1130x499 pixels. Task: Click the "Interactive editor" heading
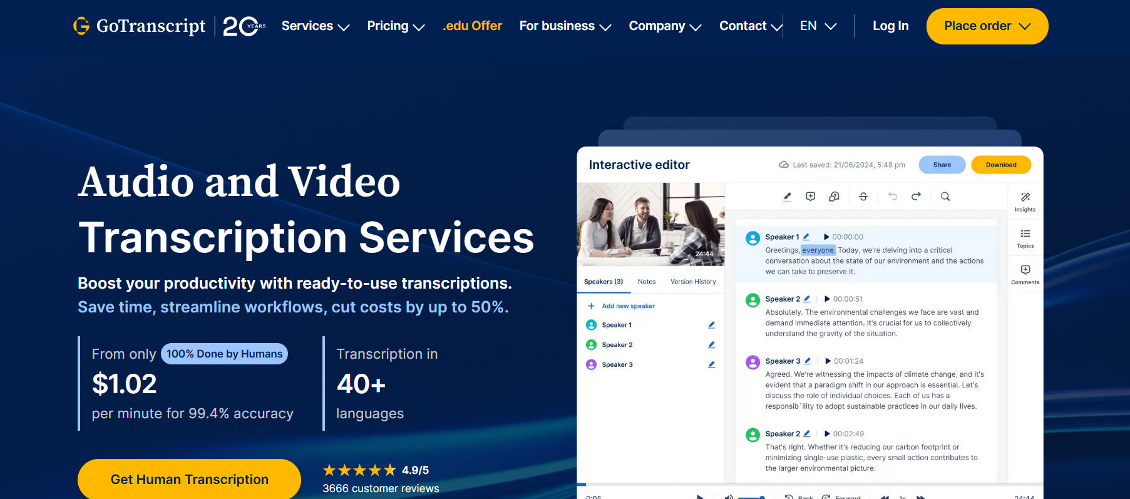[639, 165]
